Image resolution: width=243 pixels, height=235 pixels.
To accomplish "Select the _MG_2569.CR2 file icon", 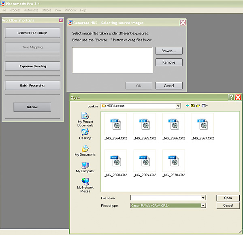I will (x=145, y=160).
